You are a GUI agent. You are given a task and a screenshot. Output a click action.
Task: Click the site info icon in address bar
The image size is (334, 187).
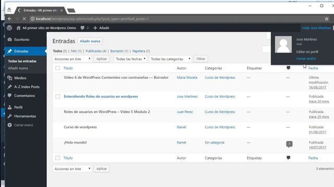tap(32, 19)
